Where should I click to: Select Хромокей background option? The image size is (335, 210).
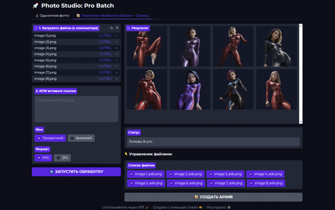(81, 138)
